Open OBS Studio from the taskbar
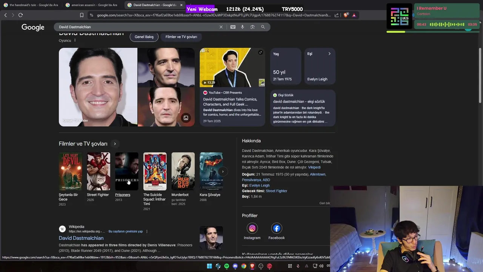Image resolution: width=483 pixels, height=272 pixels. point(261,266)
